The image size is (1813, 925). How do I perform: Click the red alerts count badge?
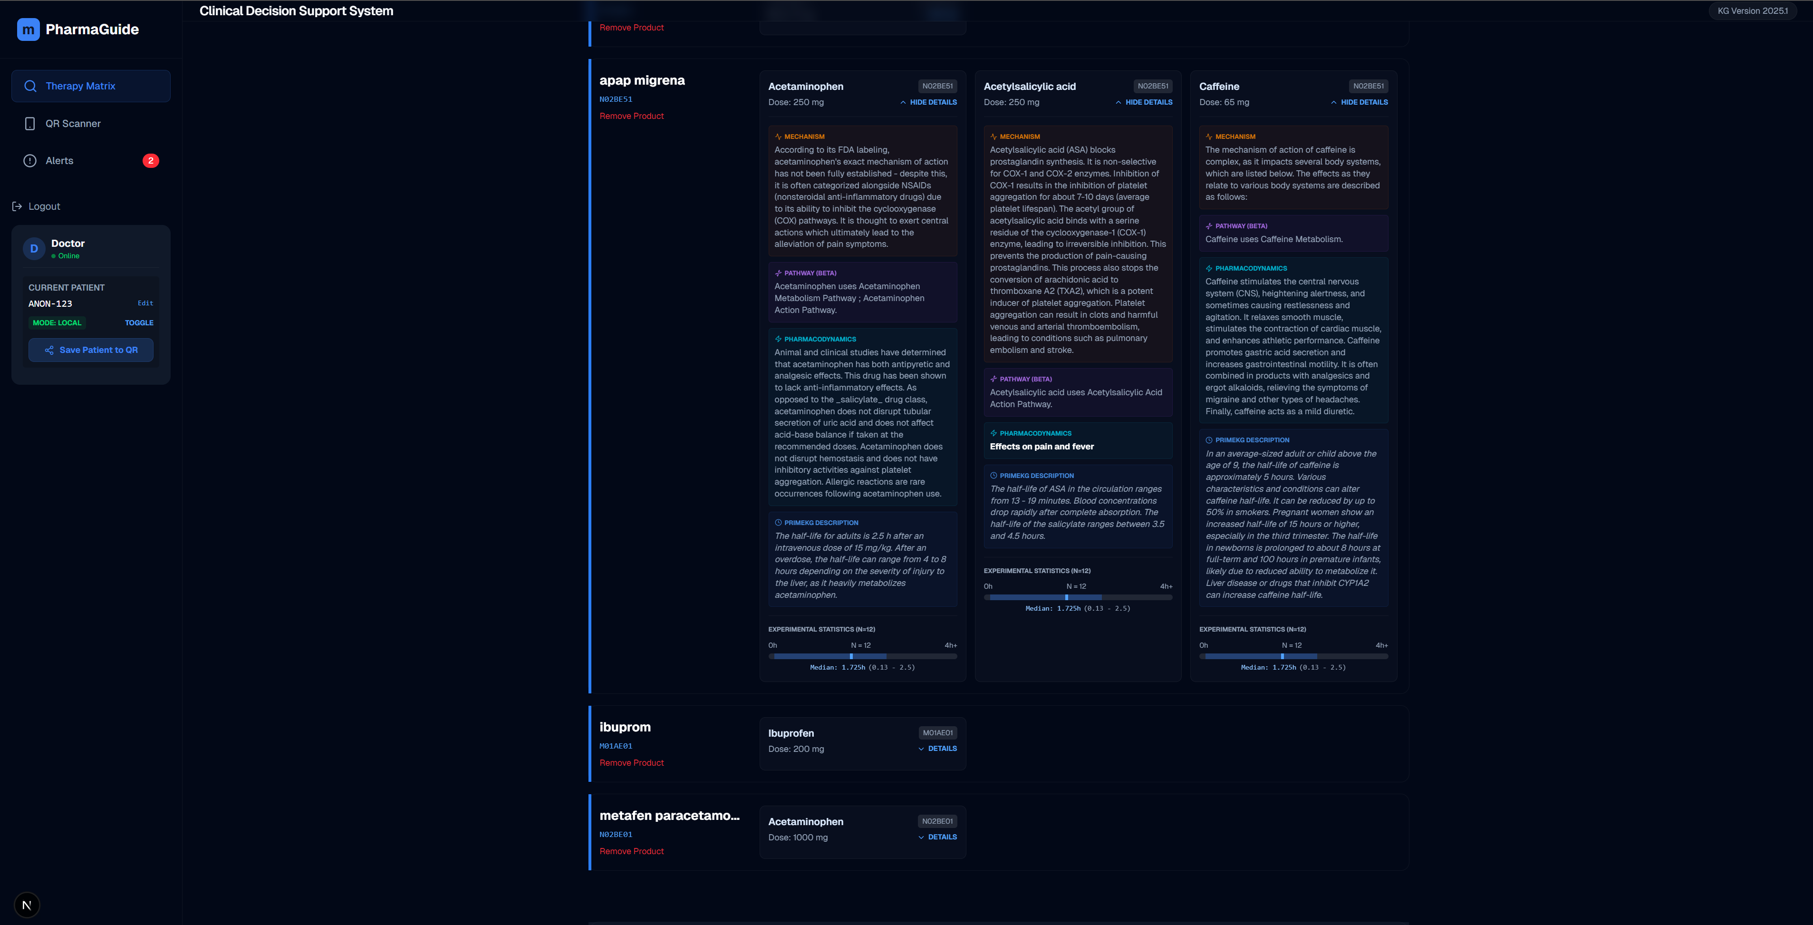(151, 160)
